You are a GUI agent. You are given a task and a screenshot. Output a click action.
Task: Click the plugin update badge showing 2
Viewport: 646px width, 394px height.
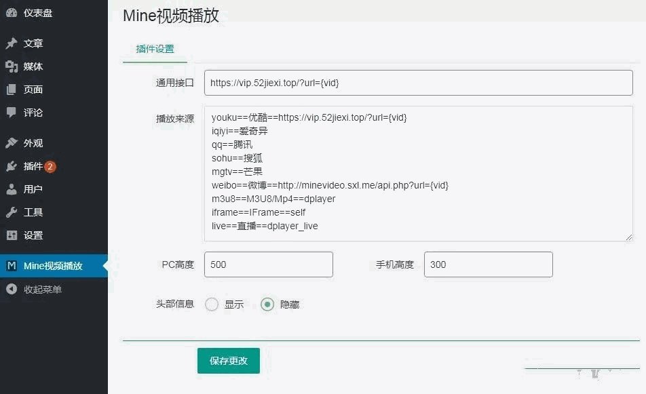[x=50, y=166]
